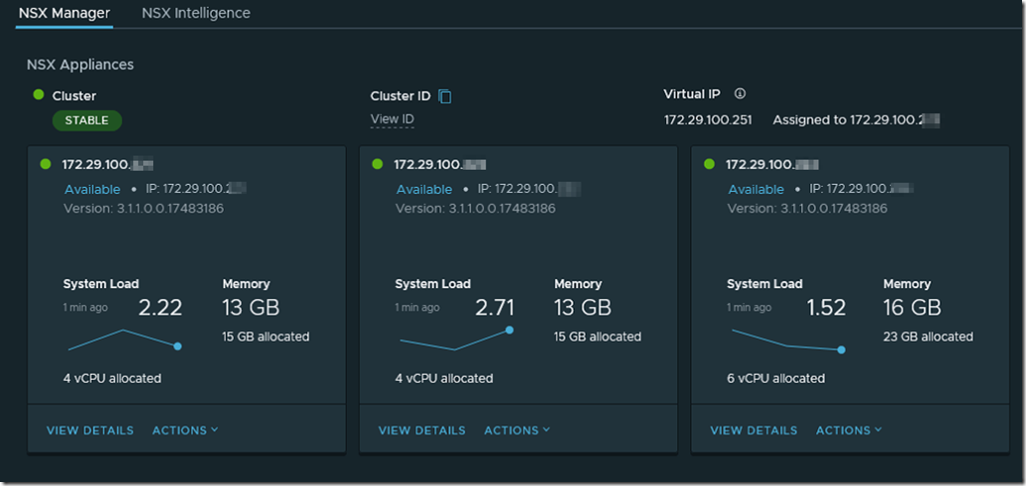Click VIEW DETAILS on the 2.22 load appliance
Screen dimensions: 1026x486
click(x=90, y=430)
